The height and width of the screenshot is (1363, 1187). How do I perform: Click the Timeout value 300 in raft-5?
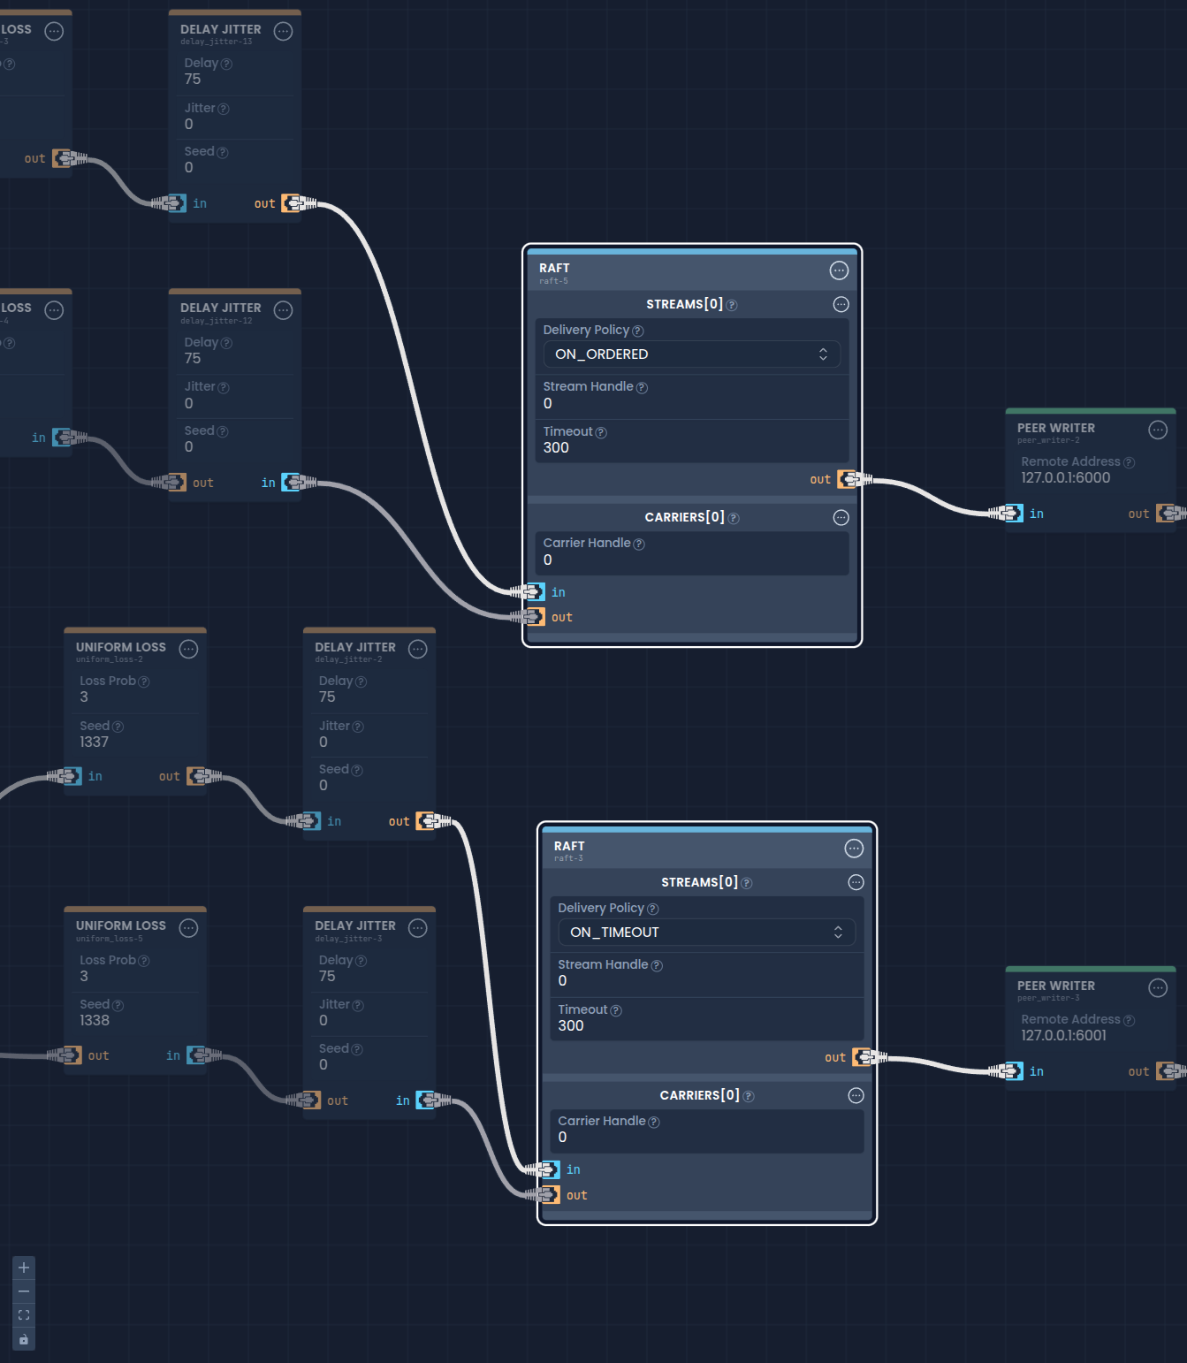[557, 448]
